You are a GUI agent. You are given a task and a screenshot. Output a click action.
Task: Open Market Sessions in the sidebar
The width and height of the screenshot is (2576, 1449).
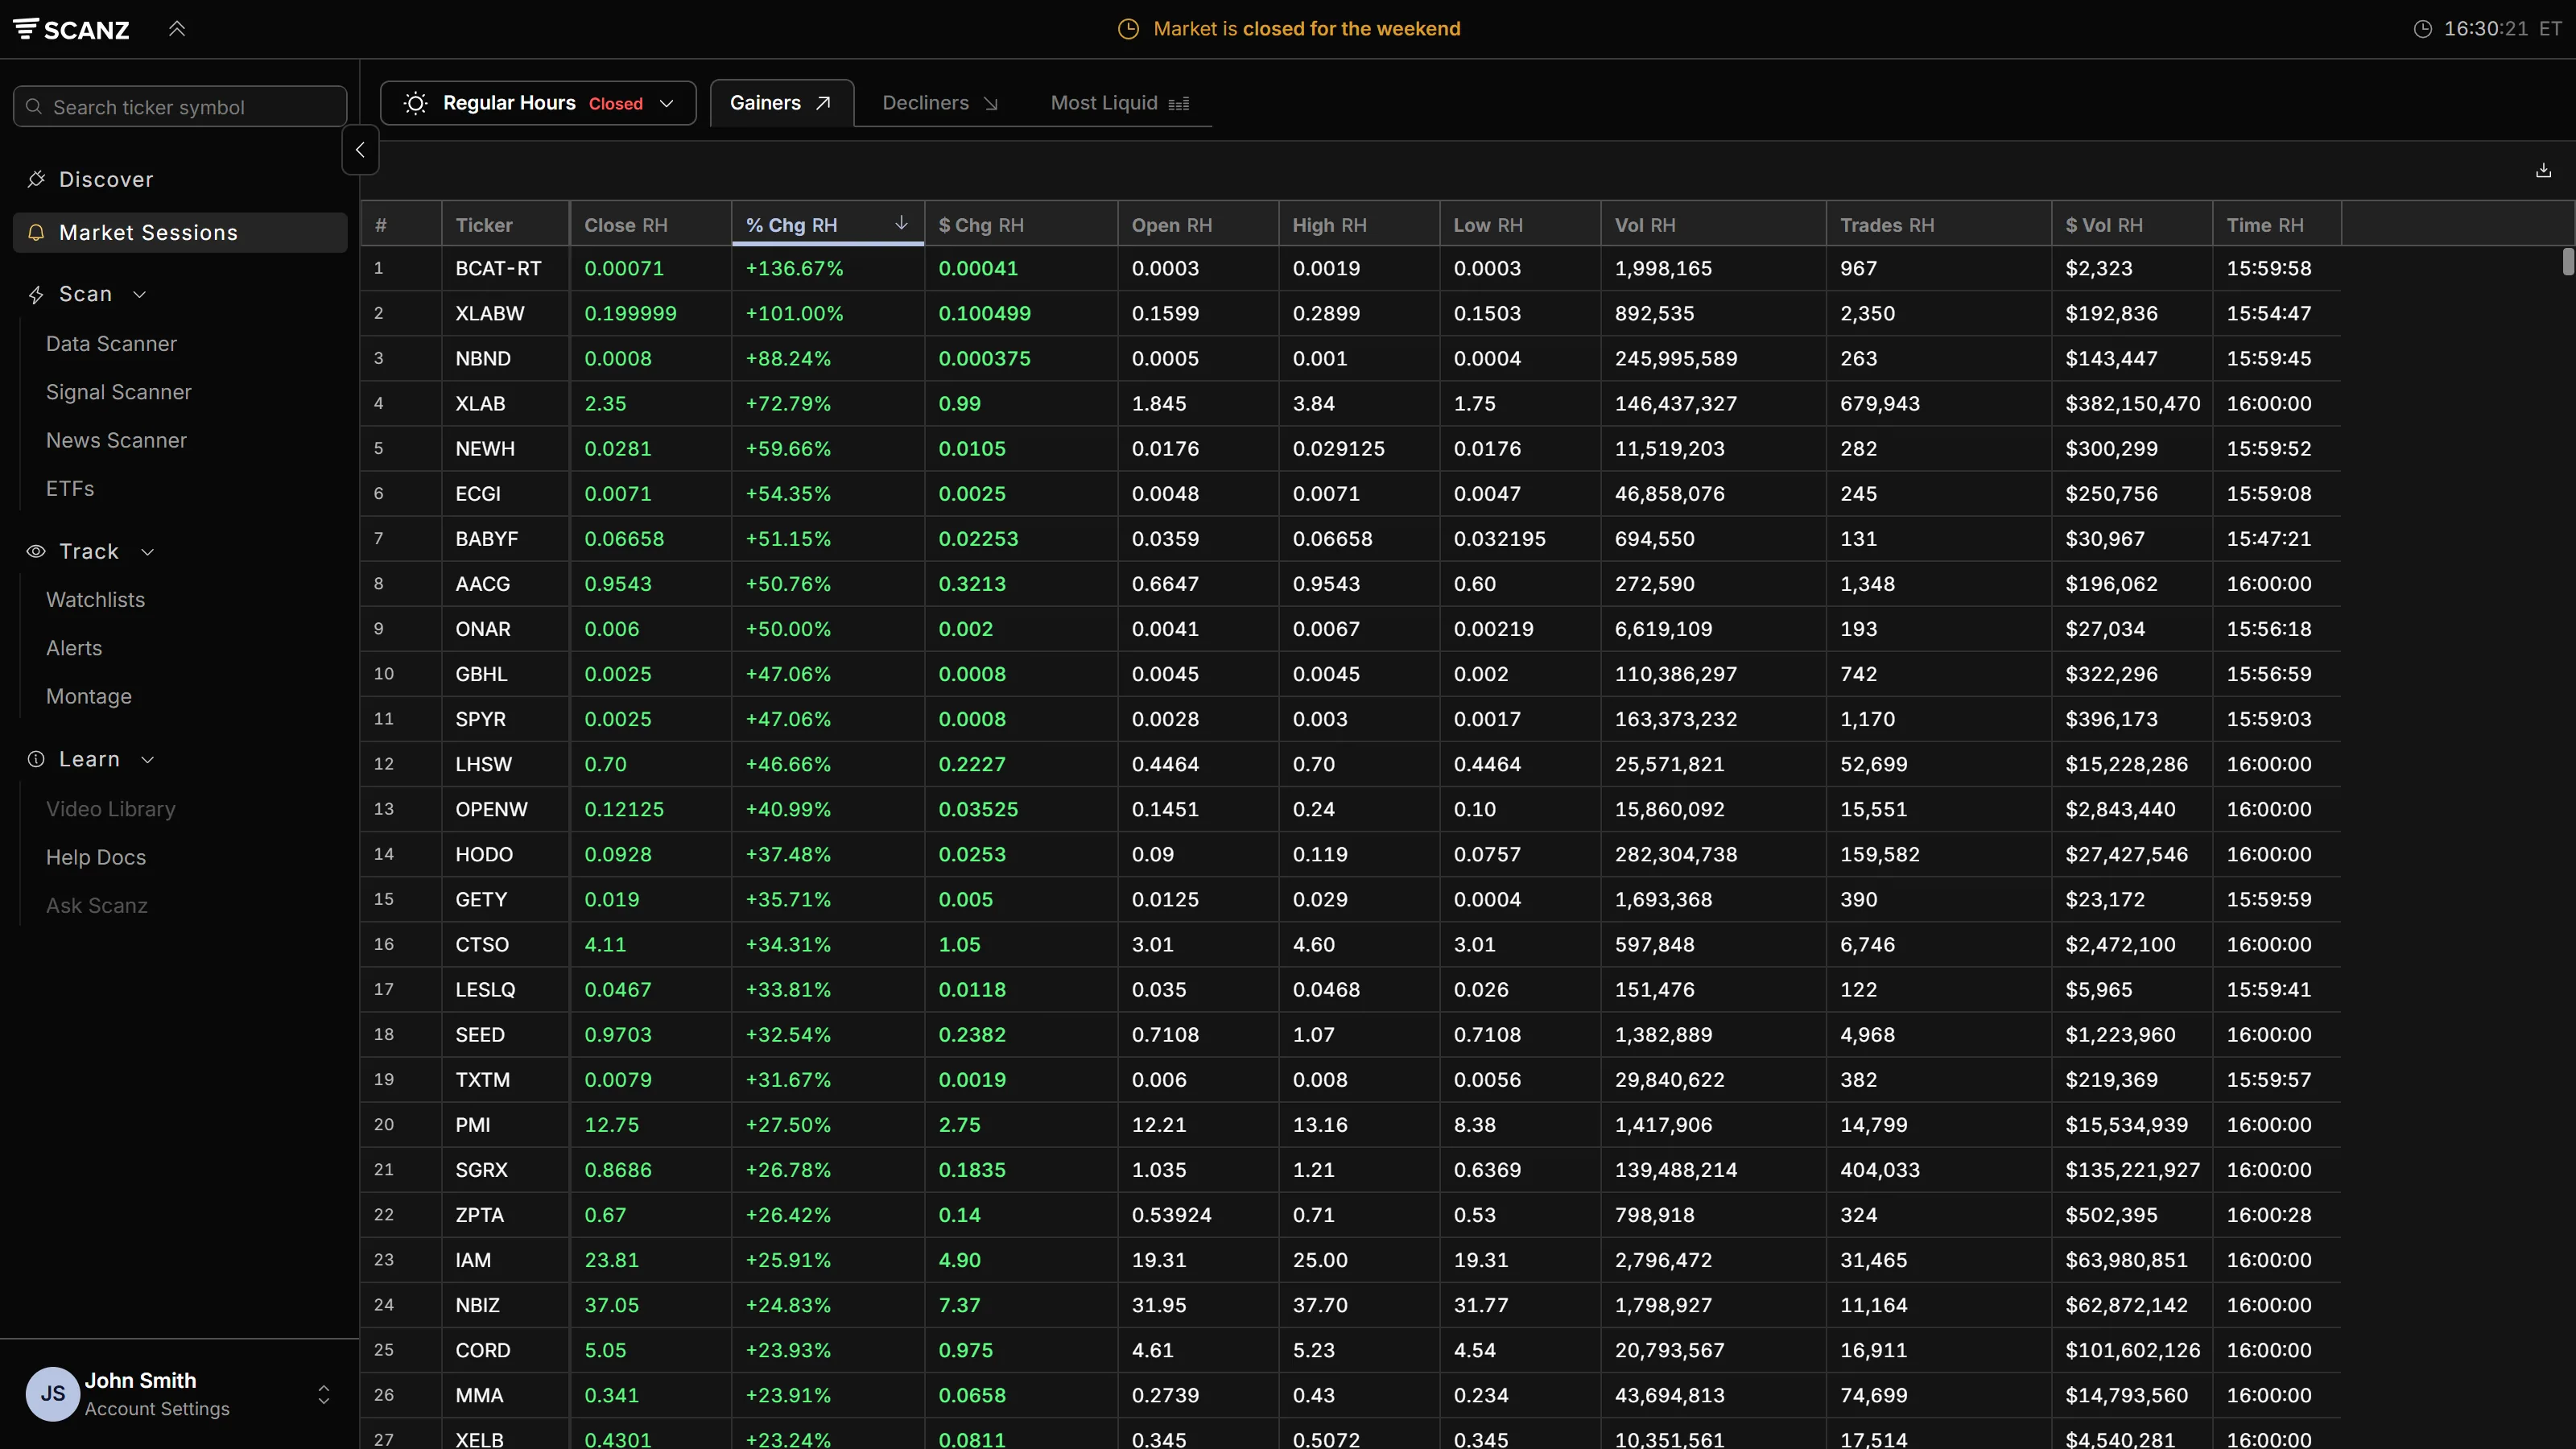pyautogui.click(x=180, y=232)
